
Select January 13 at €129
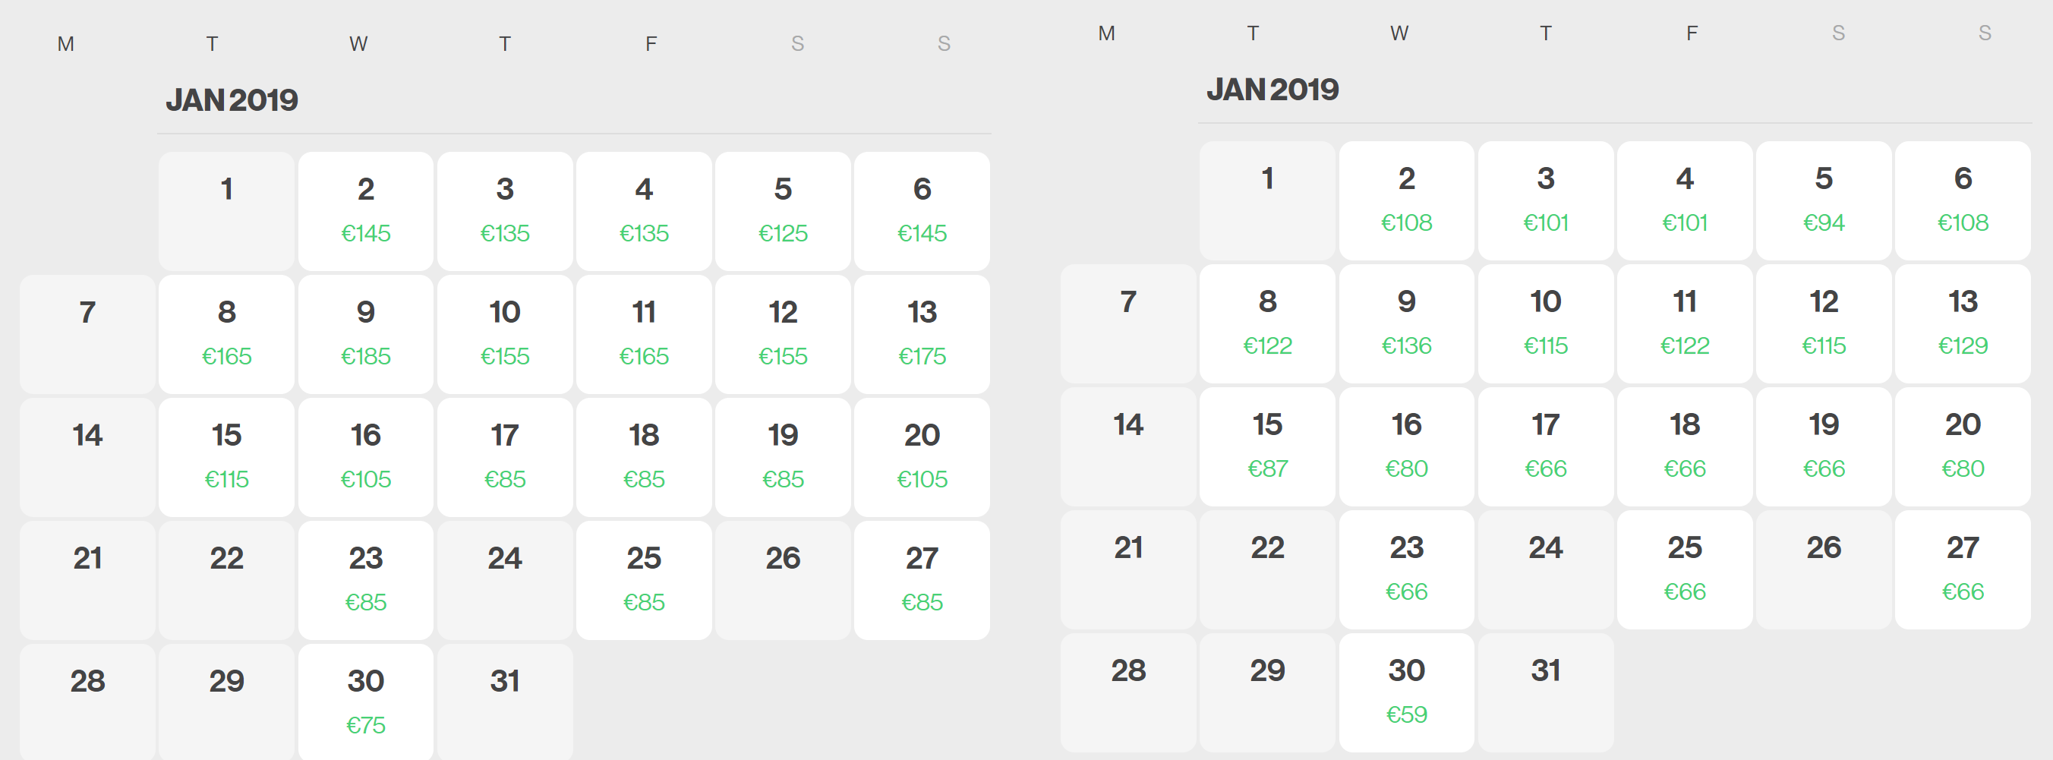click(x=1962, y=323)
